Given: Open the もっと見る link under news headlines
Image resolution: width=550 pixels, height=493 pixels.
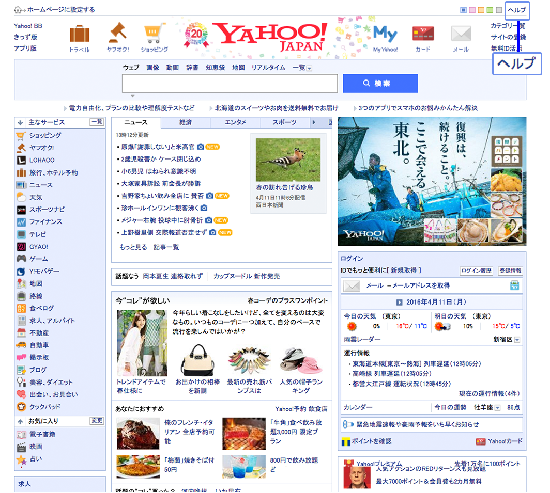Looking at the screenshot, I should click(x=133, y=247).
